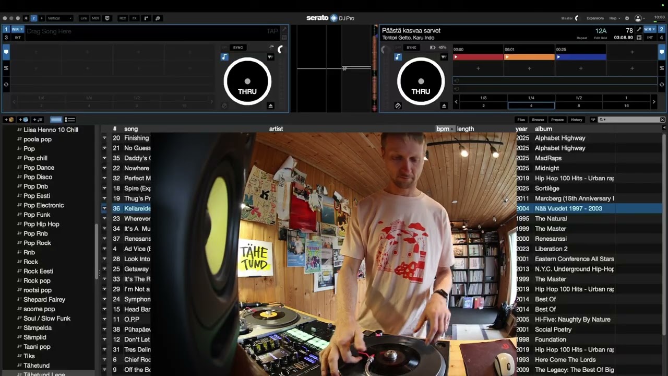Open the user account profile menu
The width and height of the screenshot is (668, 376).
point(640,18)
